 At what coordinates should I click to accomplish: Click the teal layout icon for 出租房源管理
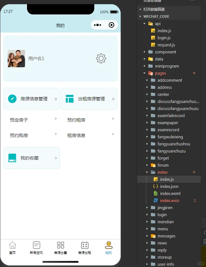pyautogui.click(x=70, y=99)
